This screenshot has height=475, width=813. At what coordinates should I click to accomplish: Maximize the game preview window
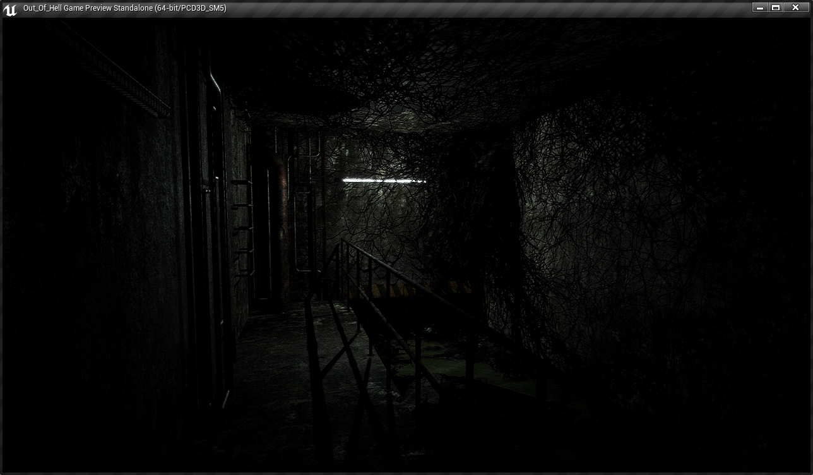click(x=776, y=8)
